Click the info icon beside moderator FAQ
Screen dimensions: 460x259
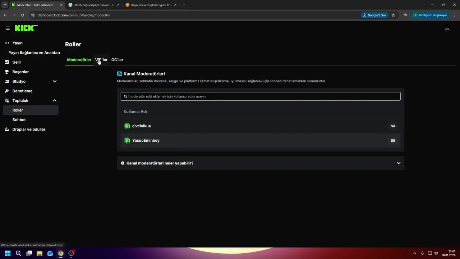(123, 163)
